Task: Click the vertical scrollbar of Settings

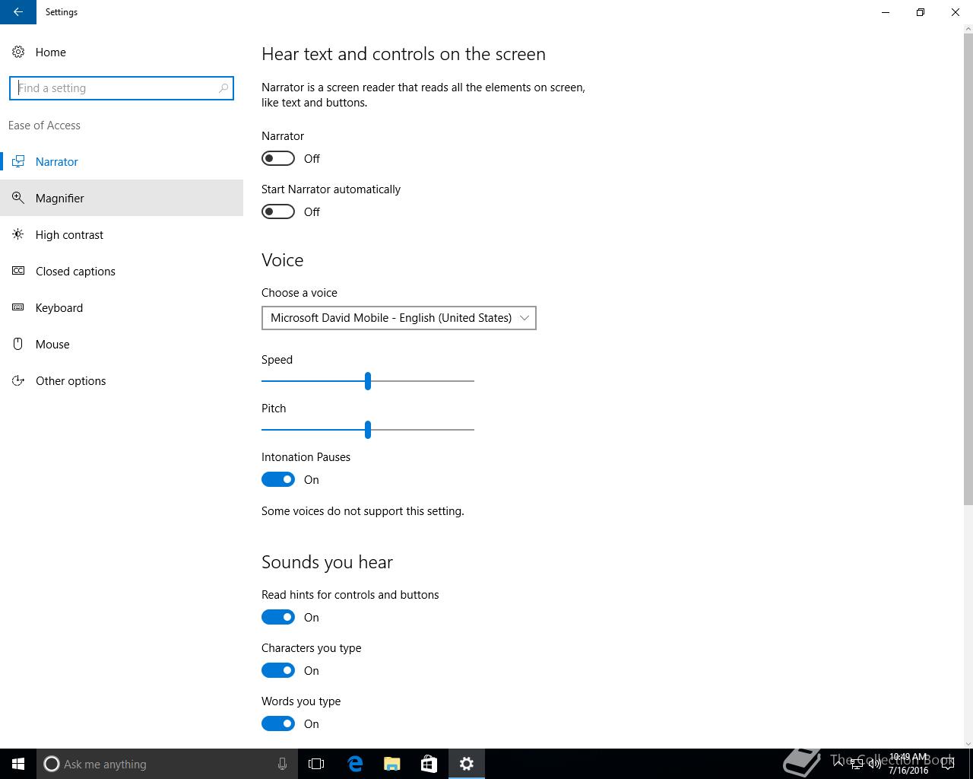Action: (968, 270)
